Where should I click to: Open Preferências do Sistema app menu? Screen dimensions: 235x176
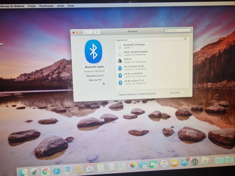[12, 6]
